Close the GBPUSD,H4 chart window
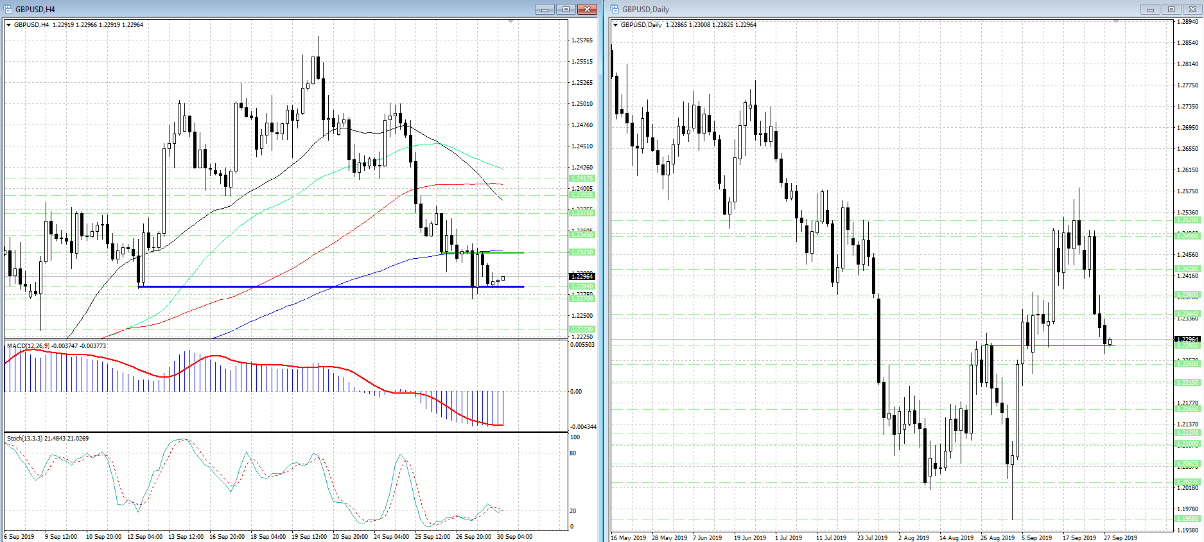 pyautogui.click(x=587, y=9)
